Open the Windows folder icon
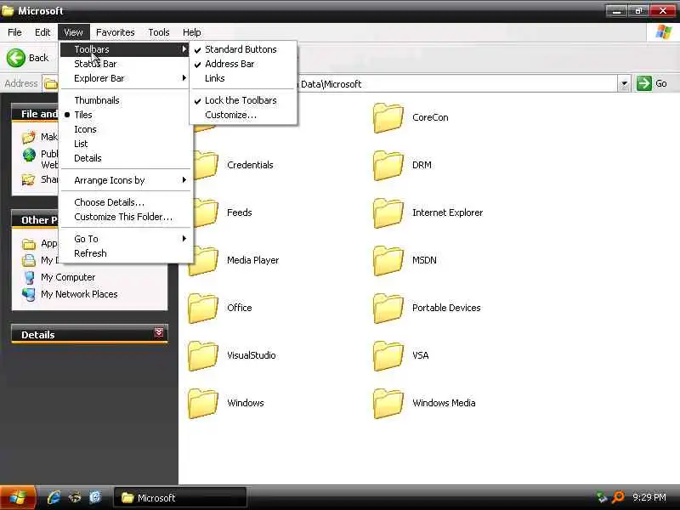 click(x=203, y=404)
